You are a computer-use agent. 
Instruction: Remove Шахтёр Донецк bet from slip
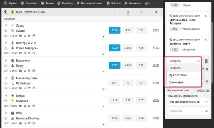click(205, 16)
